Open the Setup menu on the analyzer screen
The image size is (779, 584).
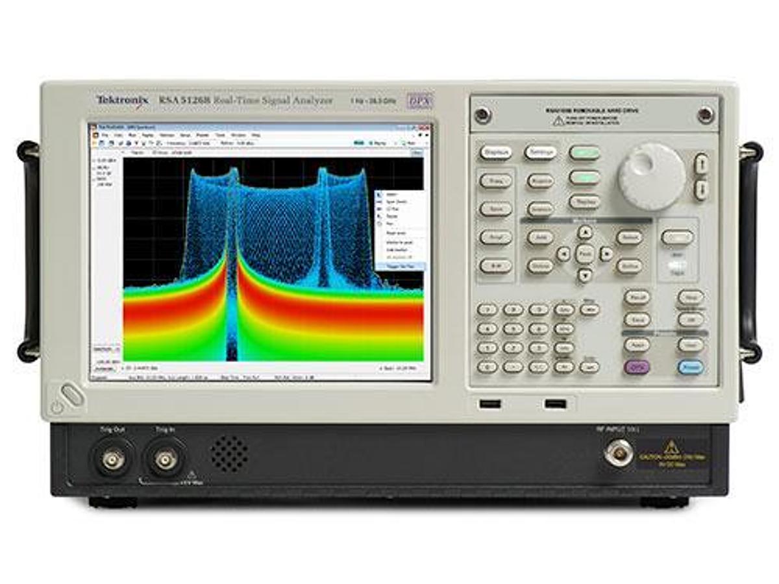(185, 135)
